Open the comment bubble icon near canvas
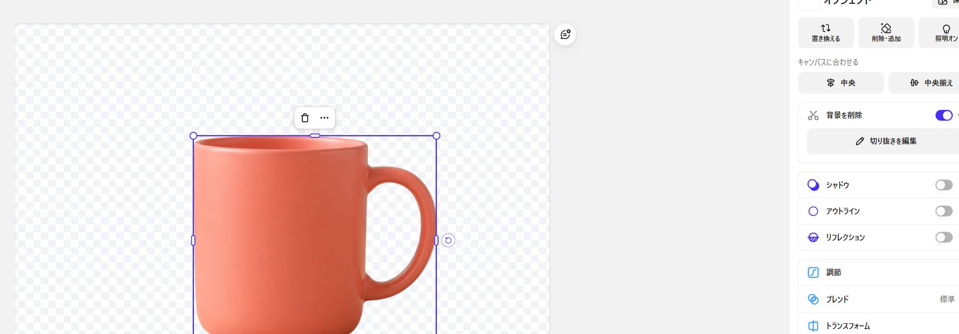Image resolution: width=959 pixels, height=334 pixels. (565, 34)
